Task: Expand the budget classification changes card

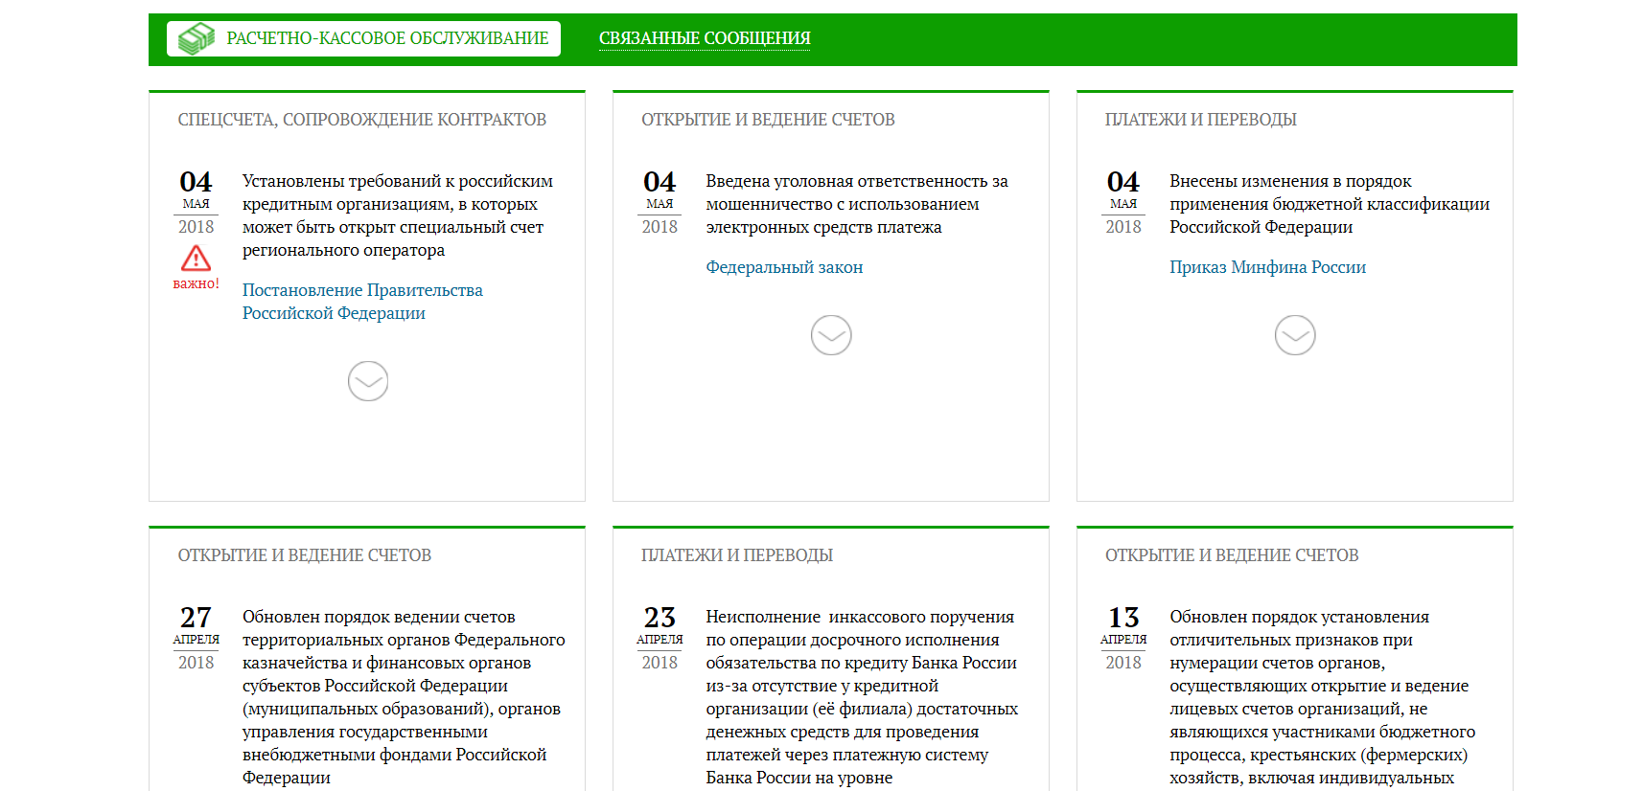Action: point(1295,335)
